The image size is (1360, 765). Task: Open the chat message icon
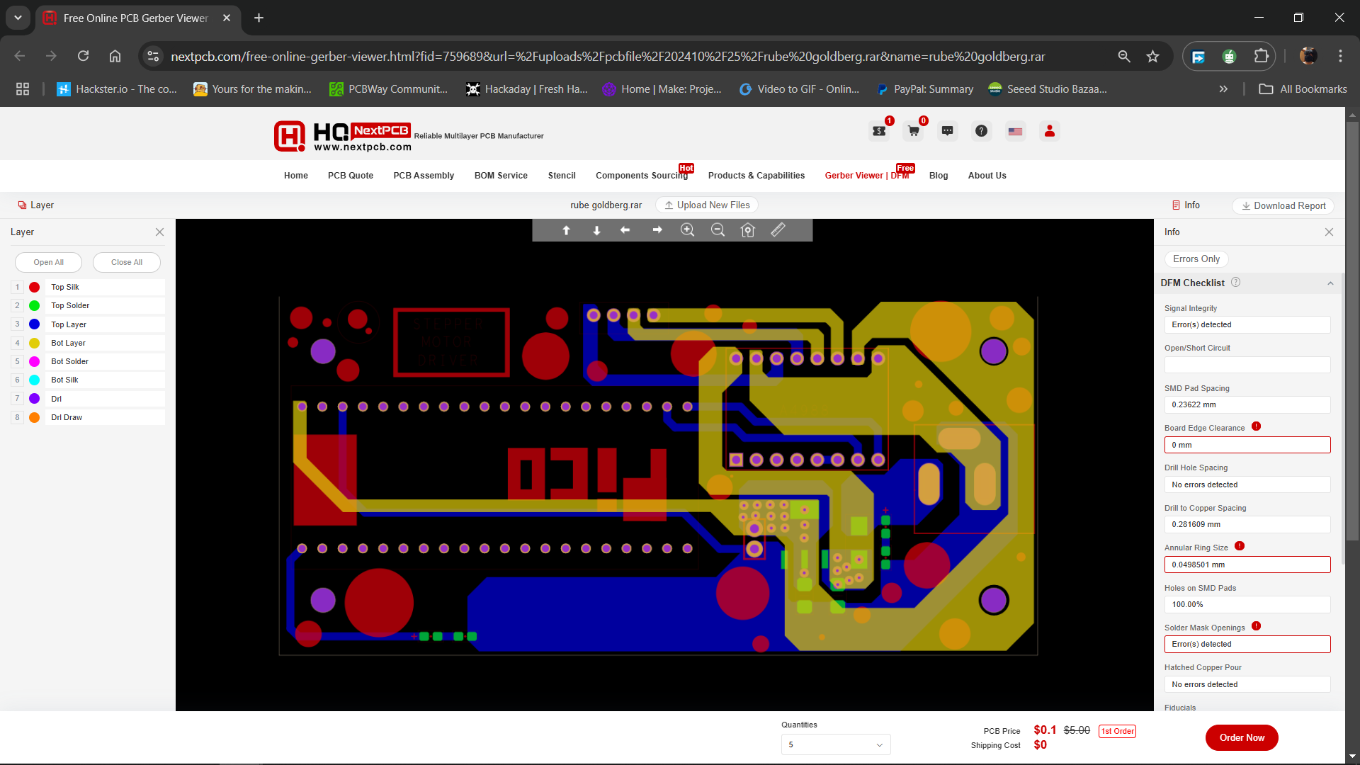(x=948, y=131)
